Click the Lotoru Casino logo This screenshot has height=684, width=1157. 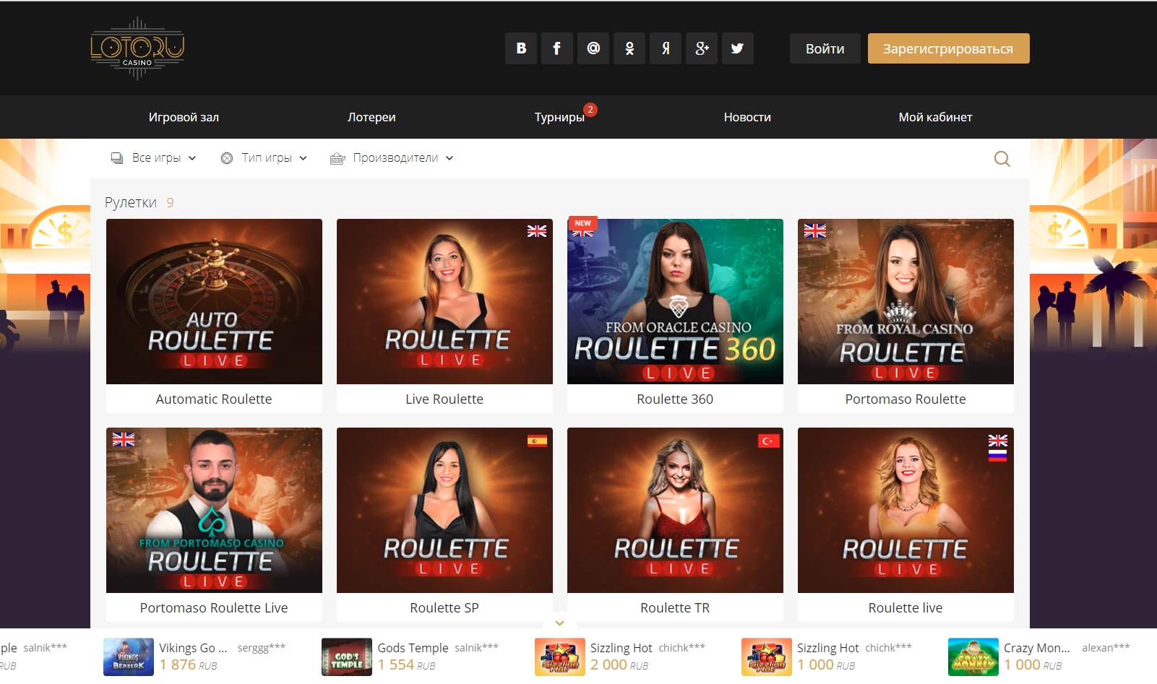137,48
